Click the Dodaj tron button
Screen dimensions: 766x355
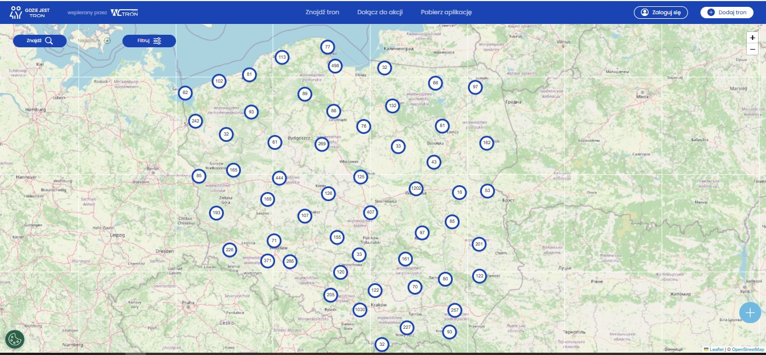point(727,13)
